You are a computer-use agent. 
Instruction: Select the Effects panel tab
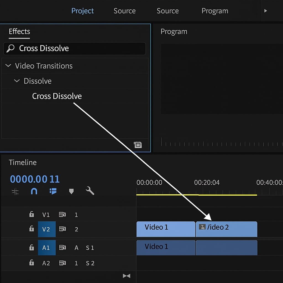19,32
